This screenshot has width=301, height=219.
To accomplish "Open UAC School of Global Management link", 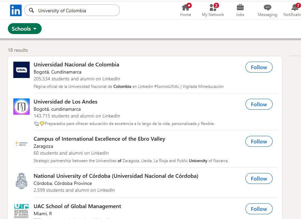I will pos(77,206).
